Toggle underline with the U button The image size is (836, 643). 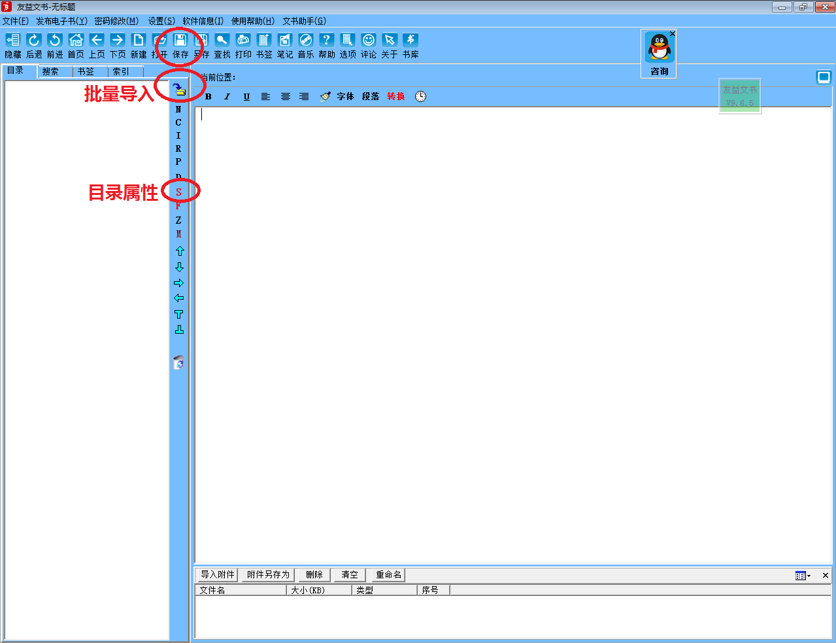246,97
